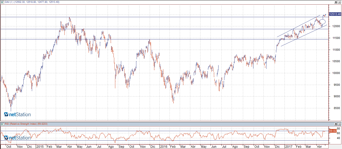Click the RSI indicator panel icon
The image size is (342, 149).
[x=3, y=124]
